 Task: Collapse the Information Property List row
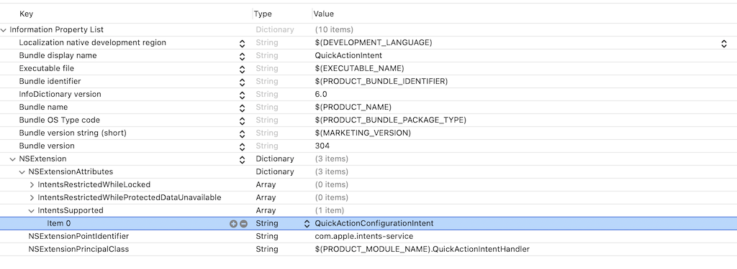coord(4,30)
